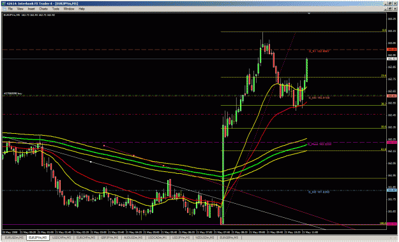Image resolution: width=399 pixels, height=242 pixels.
Task: Click the EURJPYm,M5 symbol header text
Action: tap(11, 15)
